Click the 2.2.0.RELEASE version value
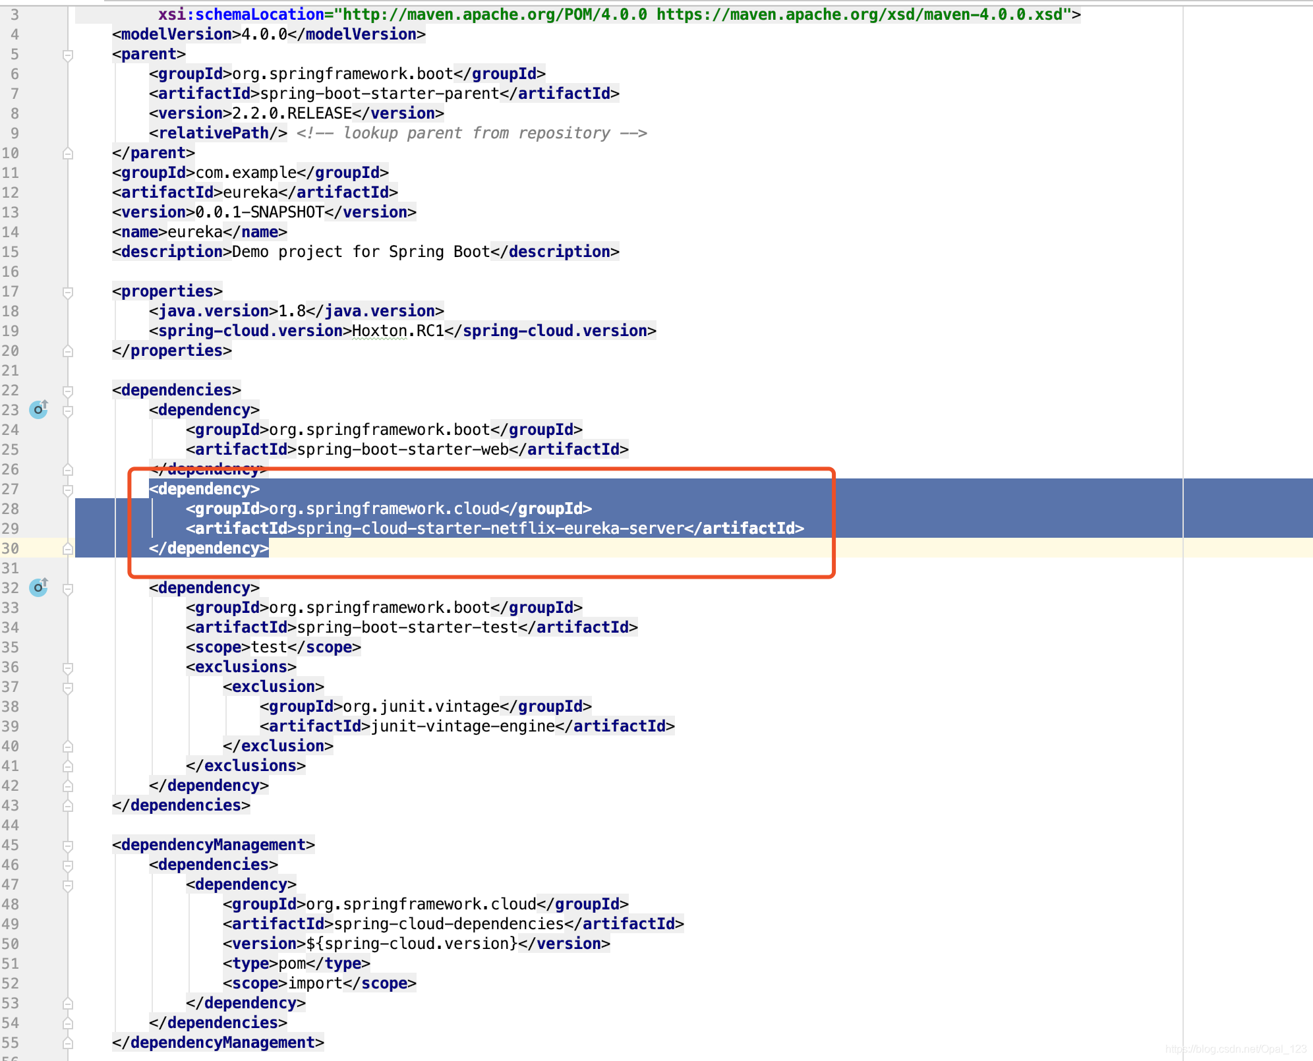Image resolution: width=1313 pixels, height=1061 pixels. (x=292, y=113)
